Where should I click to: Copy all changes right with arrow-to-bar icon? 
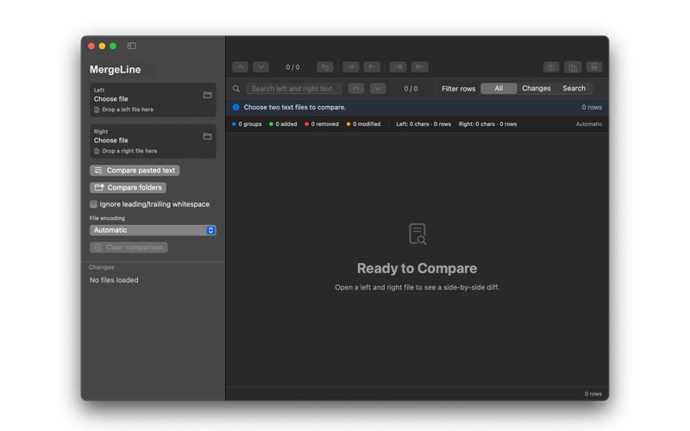398,67
